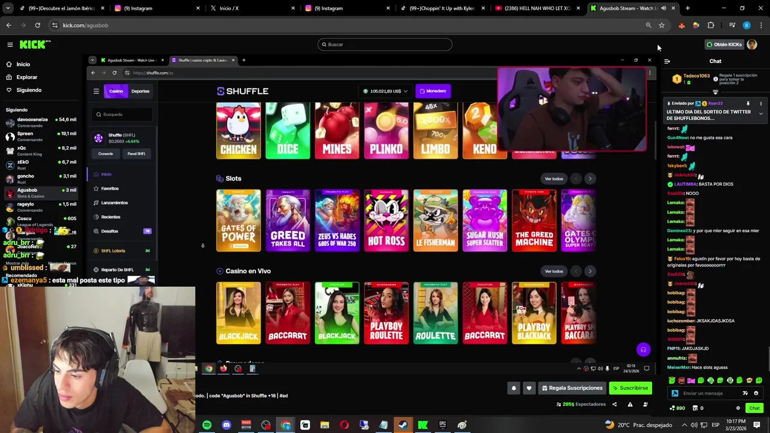The width and height of the screenshot is (770, 433).
Task: Click the Kick Buscar search field
Action: tap(384, 45)
